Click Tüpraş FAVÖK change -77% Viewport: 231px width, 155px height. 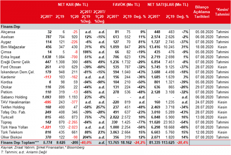pos(141,122)
